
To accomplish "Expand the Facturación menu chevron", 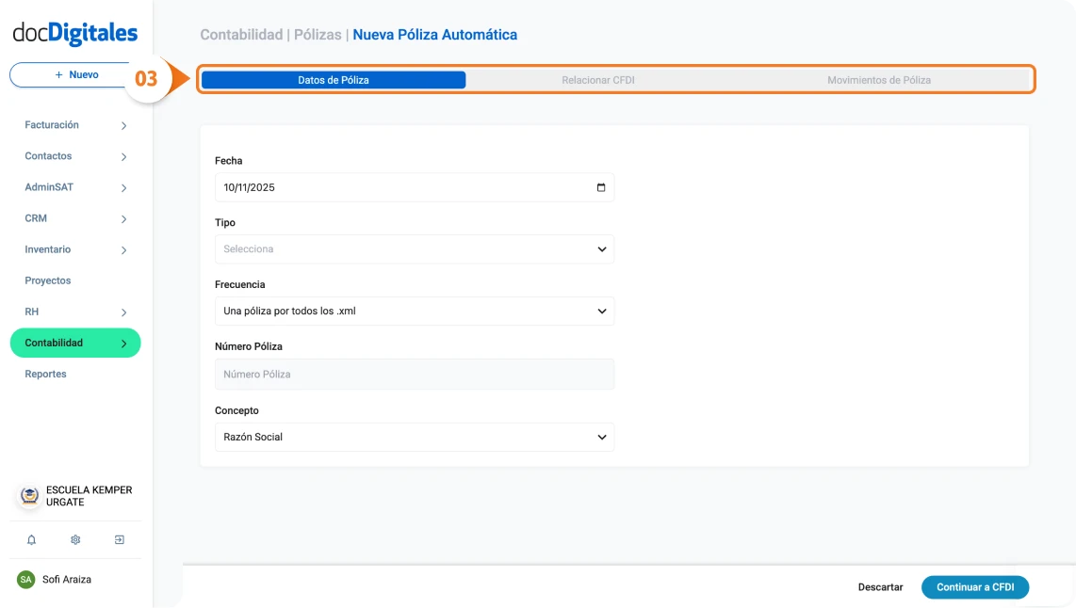I will (x=123, y=125).
